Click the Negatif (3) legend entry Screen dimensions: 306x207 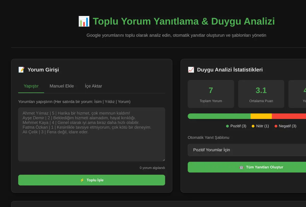point(285,126)
